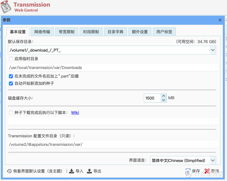
Task: Click 恢复界面默认设置（含主题） button
Action: 35,171
